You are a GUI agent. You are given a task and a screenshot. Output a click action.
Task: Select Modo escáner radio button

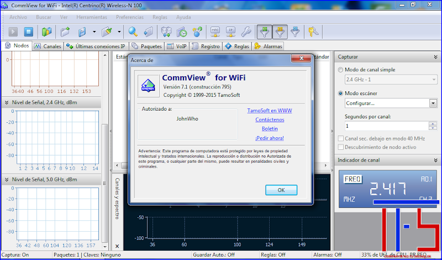coord(340,93)
